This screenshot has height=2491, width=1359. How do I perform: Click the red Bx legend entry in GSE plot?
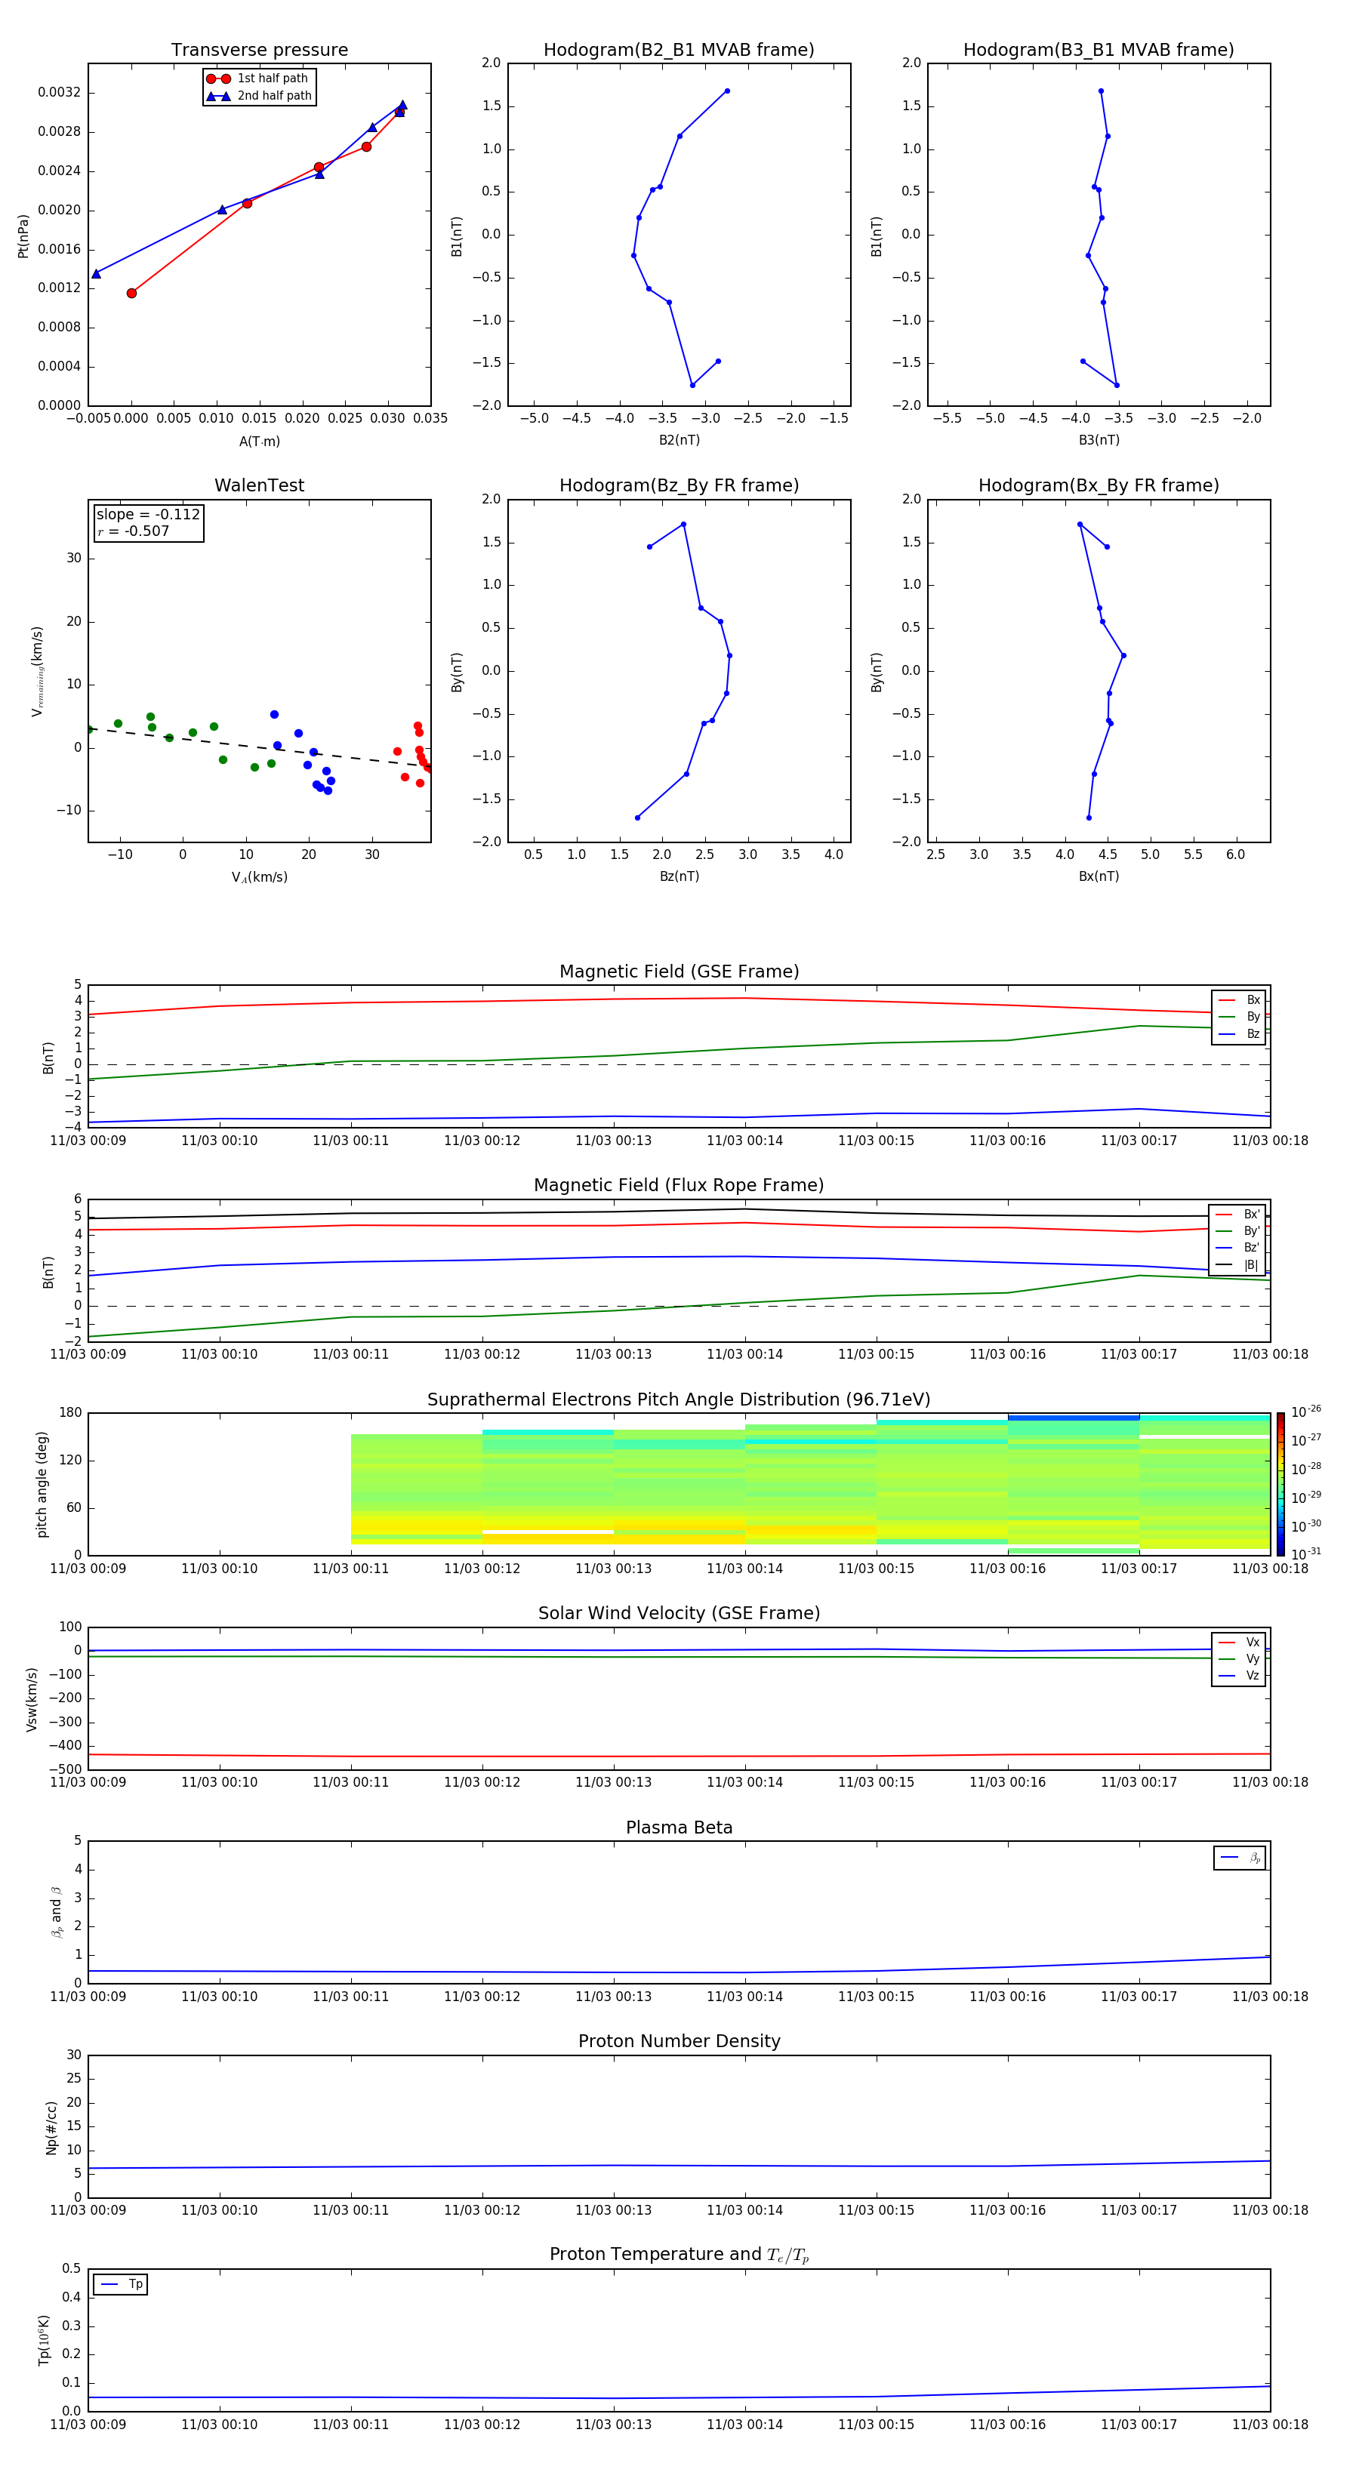point(1239,1000)
